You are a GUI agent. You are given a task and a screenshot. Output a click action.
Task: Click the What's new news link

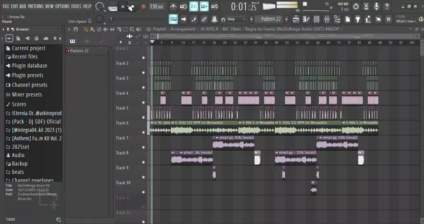point(406,21)
